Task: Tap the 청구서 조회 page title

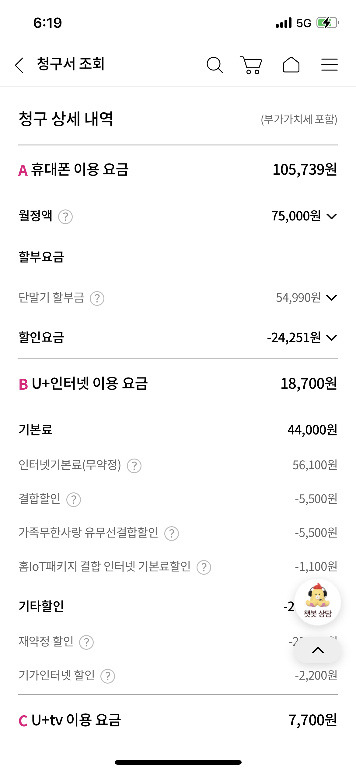Action: tap(71, 64)
